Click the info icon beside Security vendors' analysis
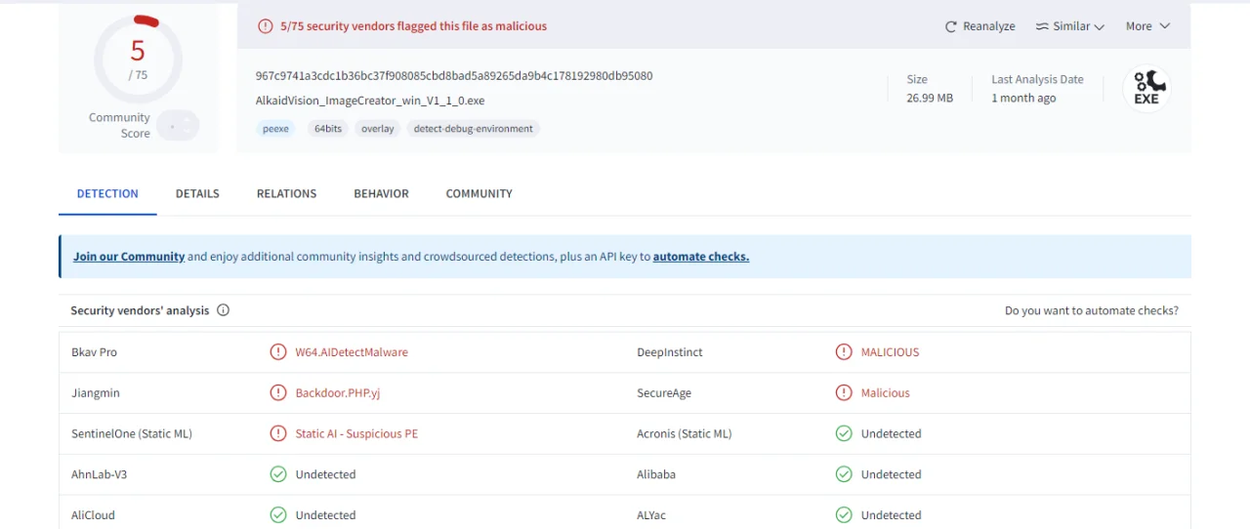The image size is (1250, 529). click(223, 310)
